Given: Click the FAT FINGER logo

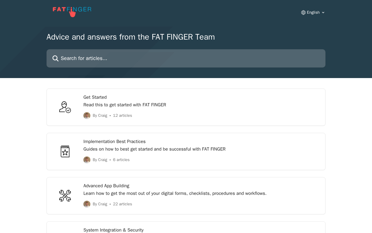Looking at the screenshot, I should click(72, 12).
